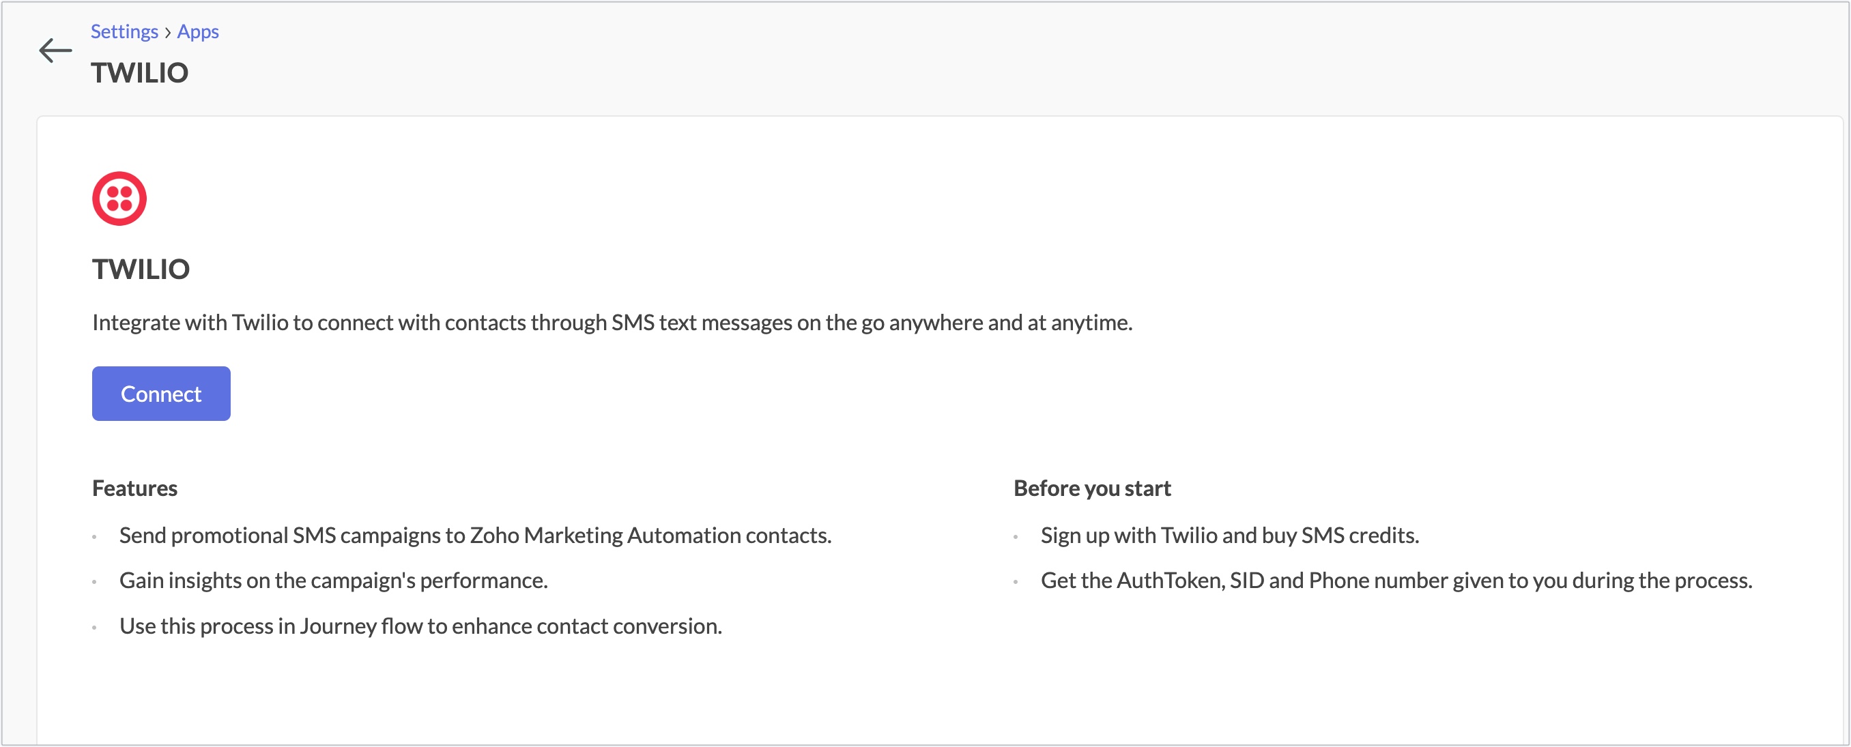Click the Features heading
This screenshot has width=1851, height=747.
click(134, 488)
